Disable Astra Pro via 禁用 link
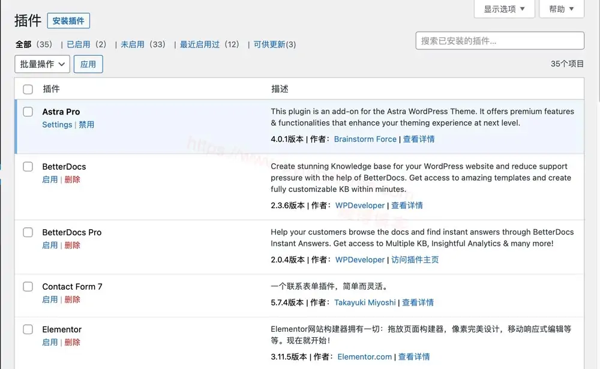The width and height of the screenshot is (600, 369). tap(86, 124)
